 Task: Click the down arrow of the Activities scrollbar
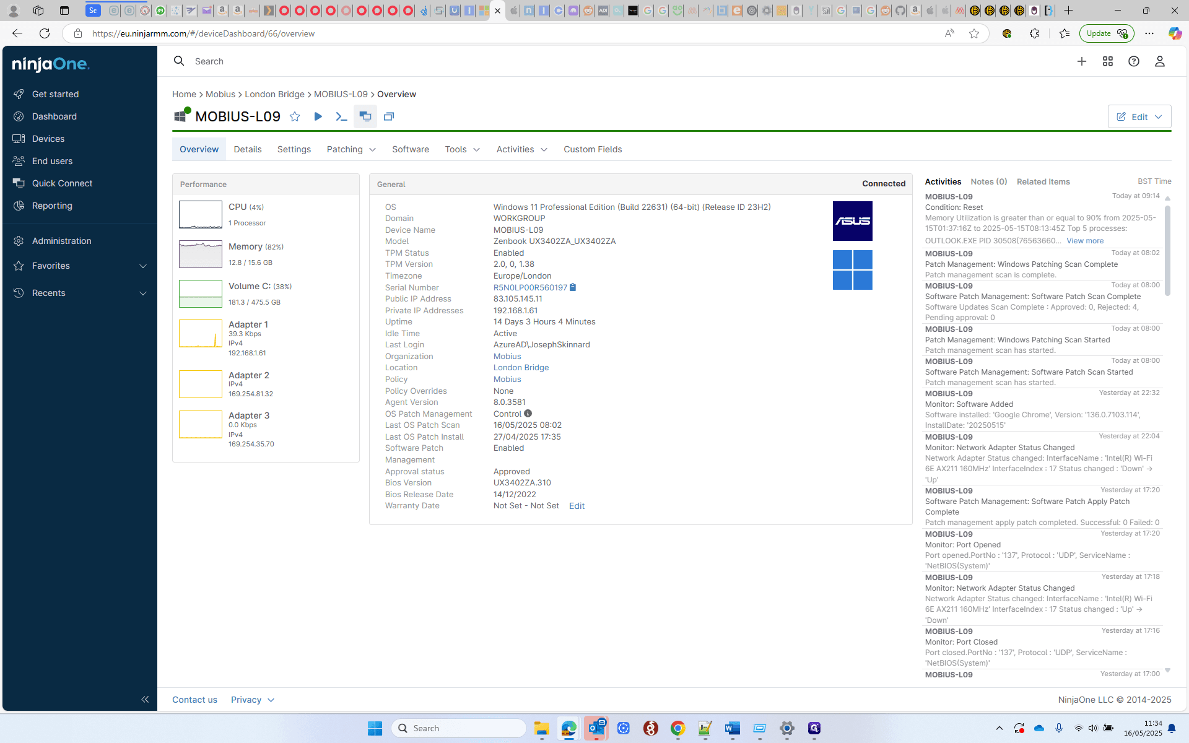pos(1167,671)
